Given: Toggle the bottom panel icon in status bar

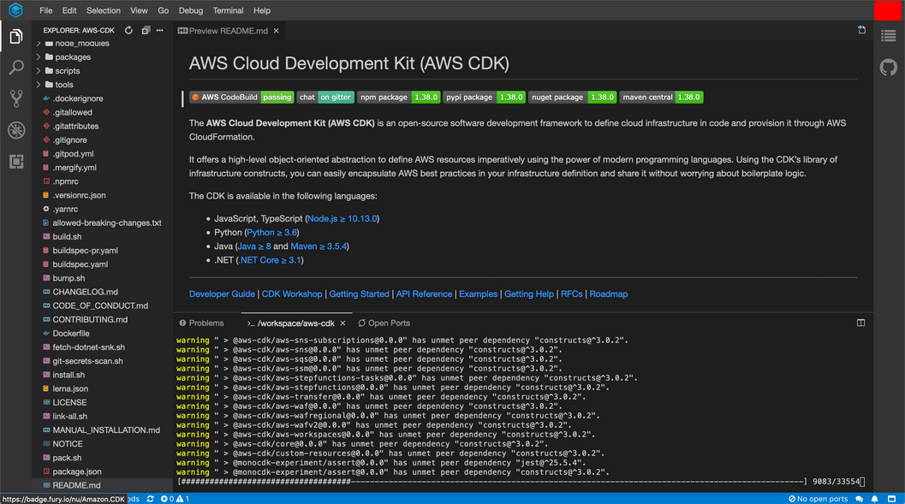Looking at the screenshot, I should (x=891, y=499).
